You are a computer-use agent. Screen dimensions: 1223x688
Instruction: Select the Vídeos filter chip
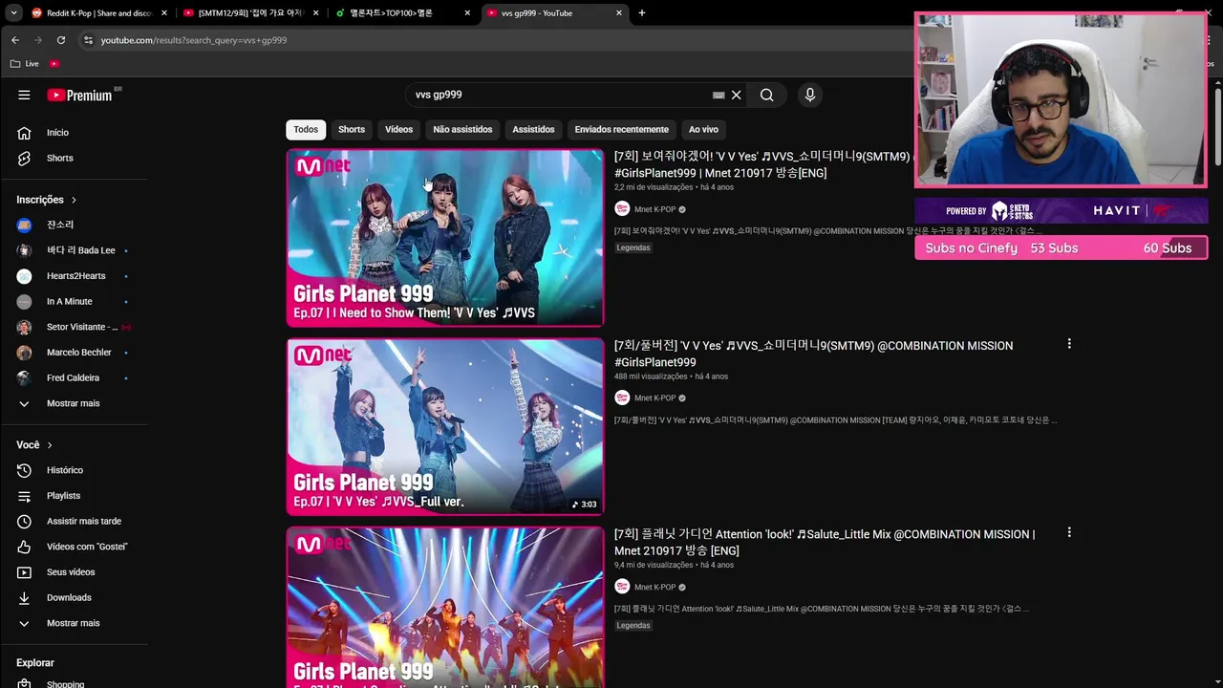pos(398,129)
